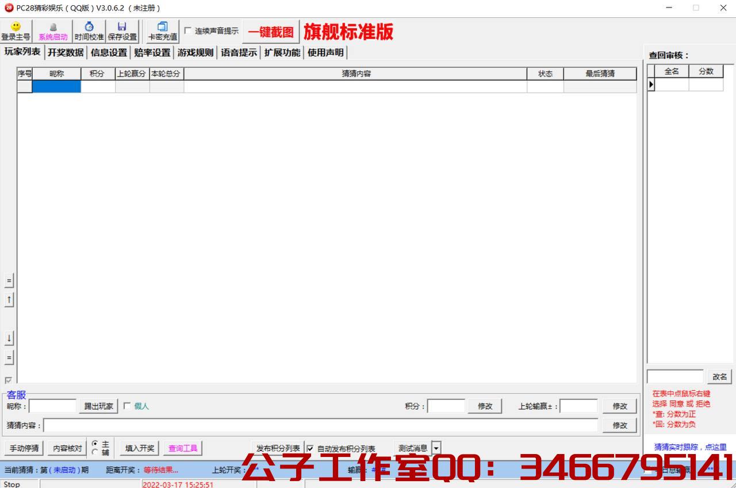Click the 手动停猜 button
The width and height of the screenshot is (736, 488).
click(24, 448)
